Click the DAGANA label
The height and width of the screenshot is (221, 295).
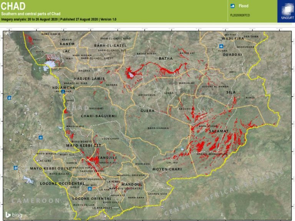(84, 71)
